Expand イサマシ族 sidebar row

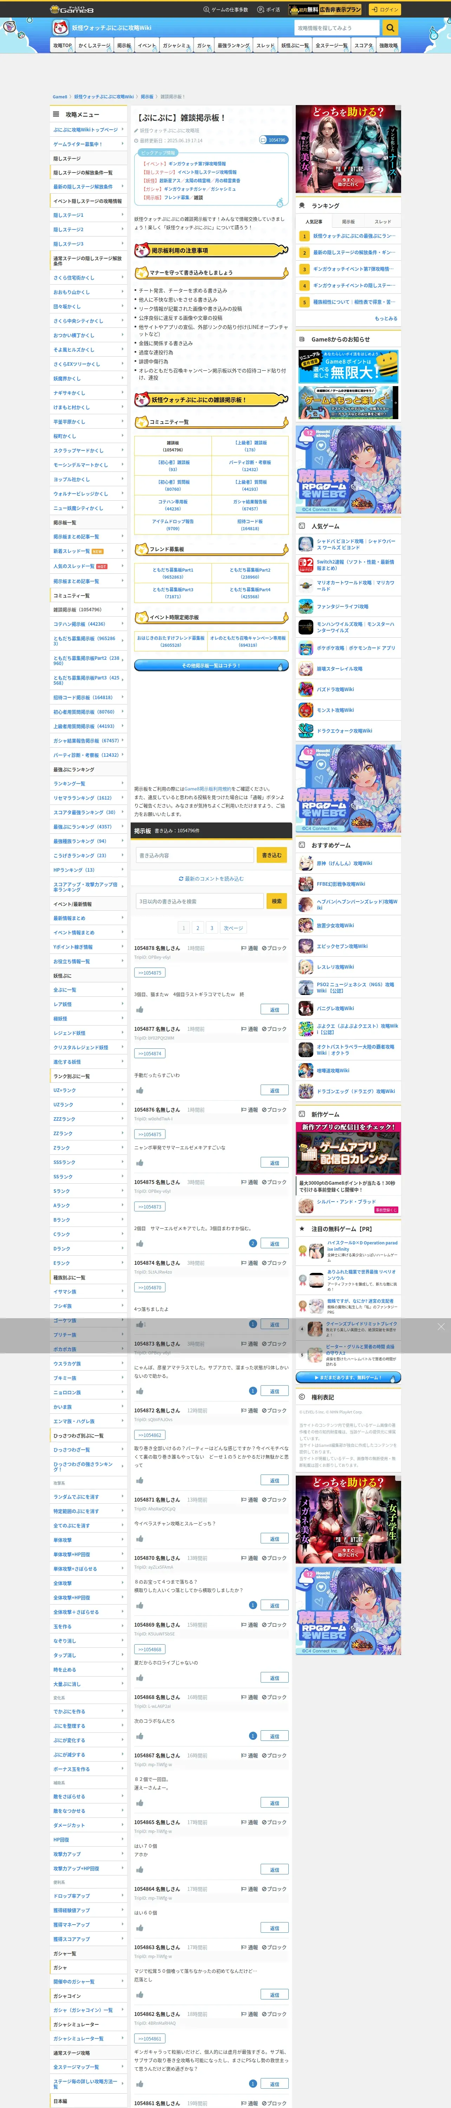pyautogui.click(x=89, y=1291)
